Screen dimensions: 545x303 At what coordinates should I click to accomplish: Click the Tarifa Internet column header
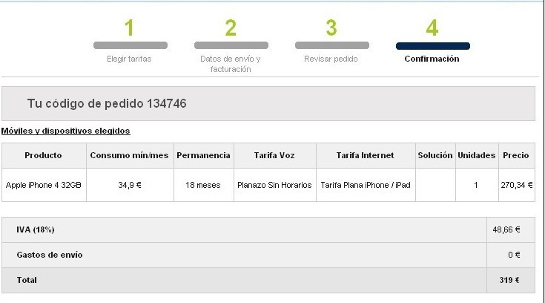tap(365, 155)
